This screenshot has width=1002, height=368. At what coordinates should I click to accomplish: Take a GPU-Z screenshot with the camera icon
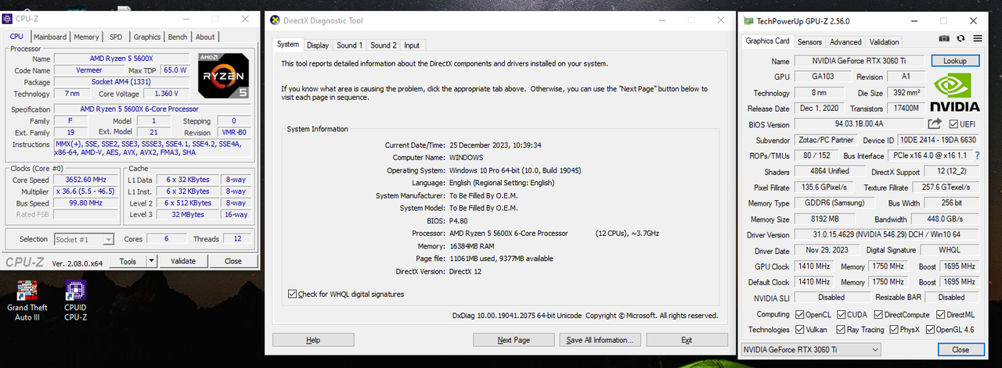(944, 38)
